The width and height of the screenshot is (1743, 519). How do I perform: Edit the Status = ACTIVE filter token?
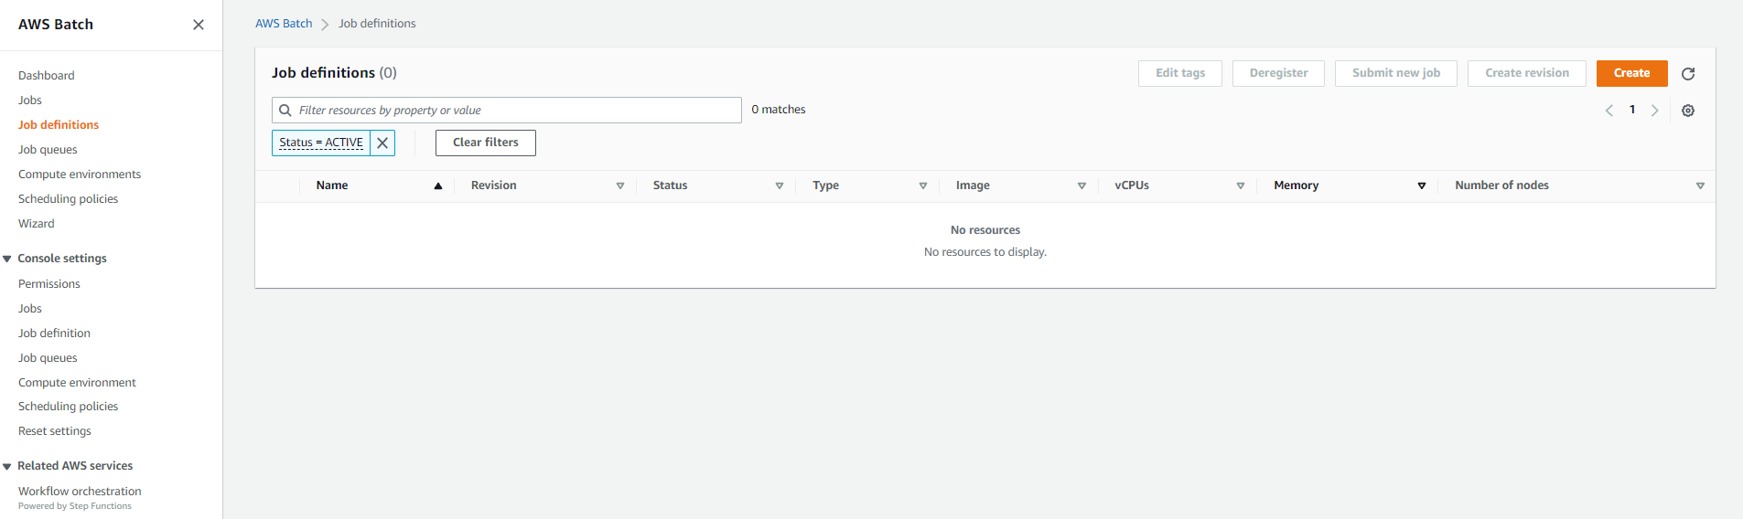coord(321,143)
